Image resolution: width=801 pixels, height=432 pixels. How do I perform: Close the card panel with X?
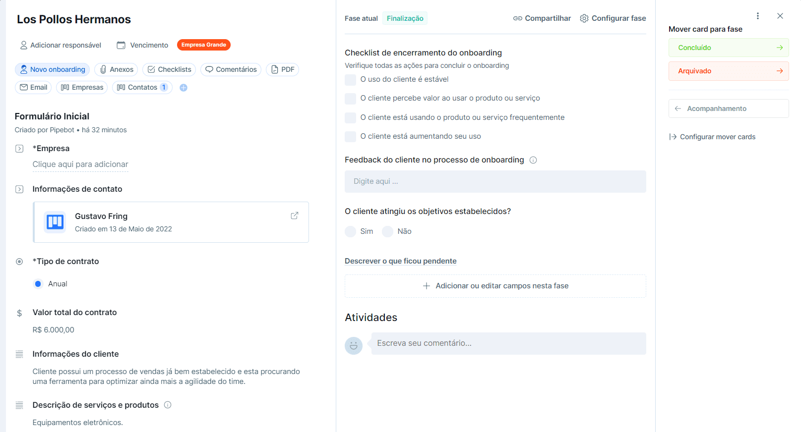(780, 16)
